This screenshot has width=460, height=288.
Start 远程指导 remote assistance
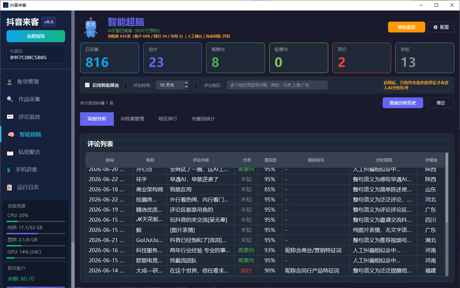(36, 36)
